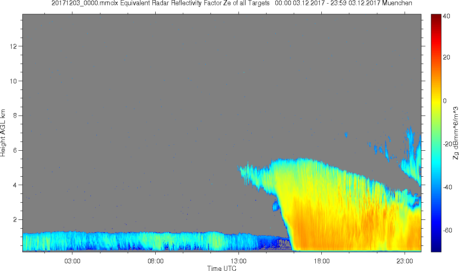The image size is (459, 271).
Task: Click the plot title starting 20171203_0000.mmclx
Action: pyautogui.click(x=232, y=3)
